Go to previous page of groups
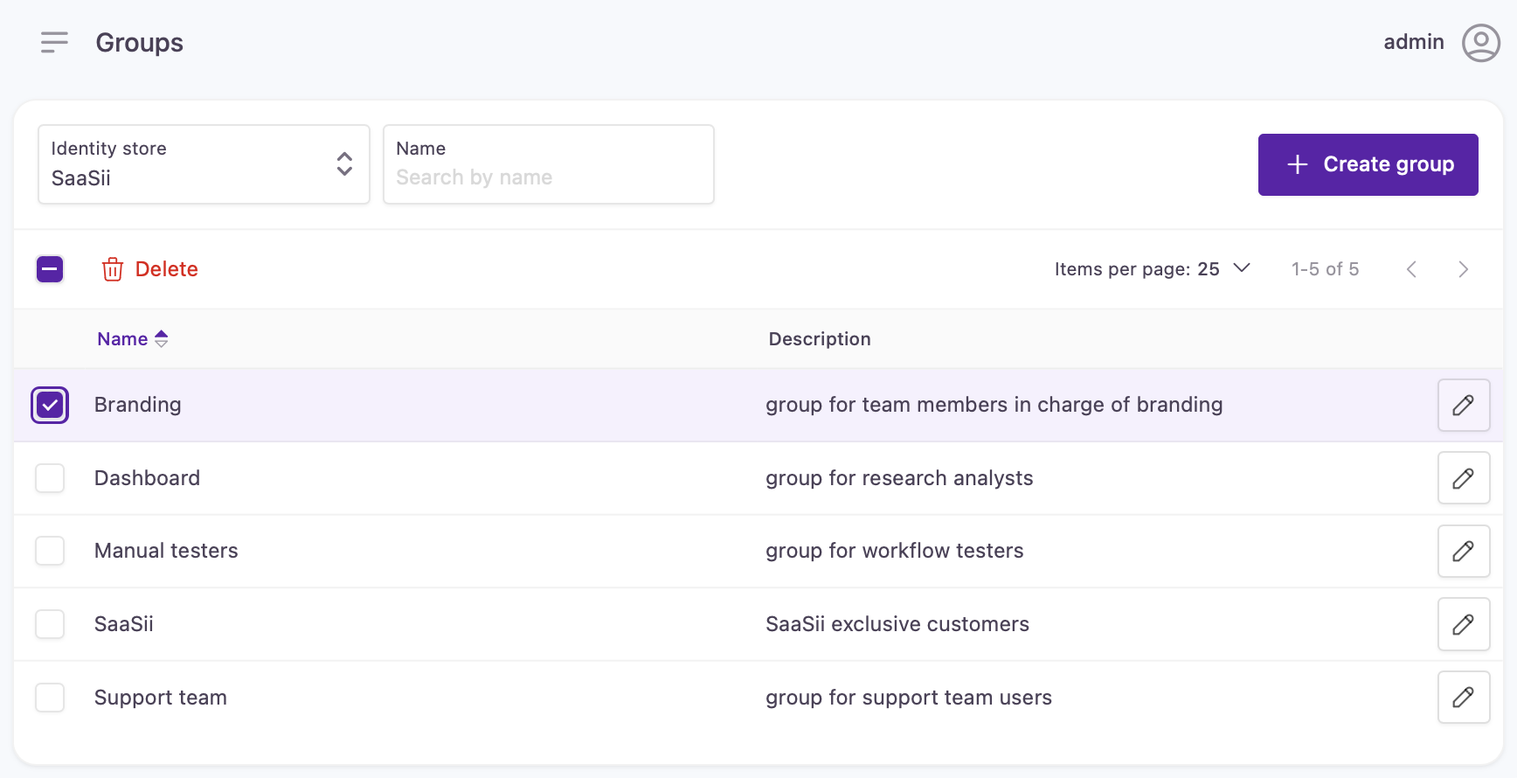The width and height of the screenshot is (1517, 778). [1411, 269]
